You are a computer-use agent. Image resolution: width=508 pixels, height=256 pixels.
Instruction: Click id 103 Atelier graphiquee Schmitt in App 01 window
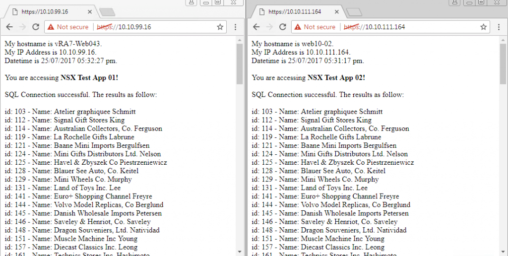(x=70, y=112)
